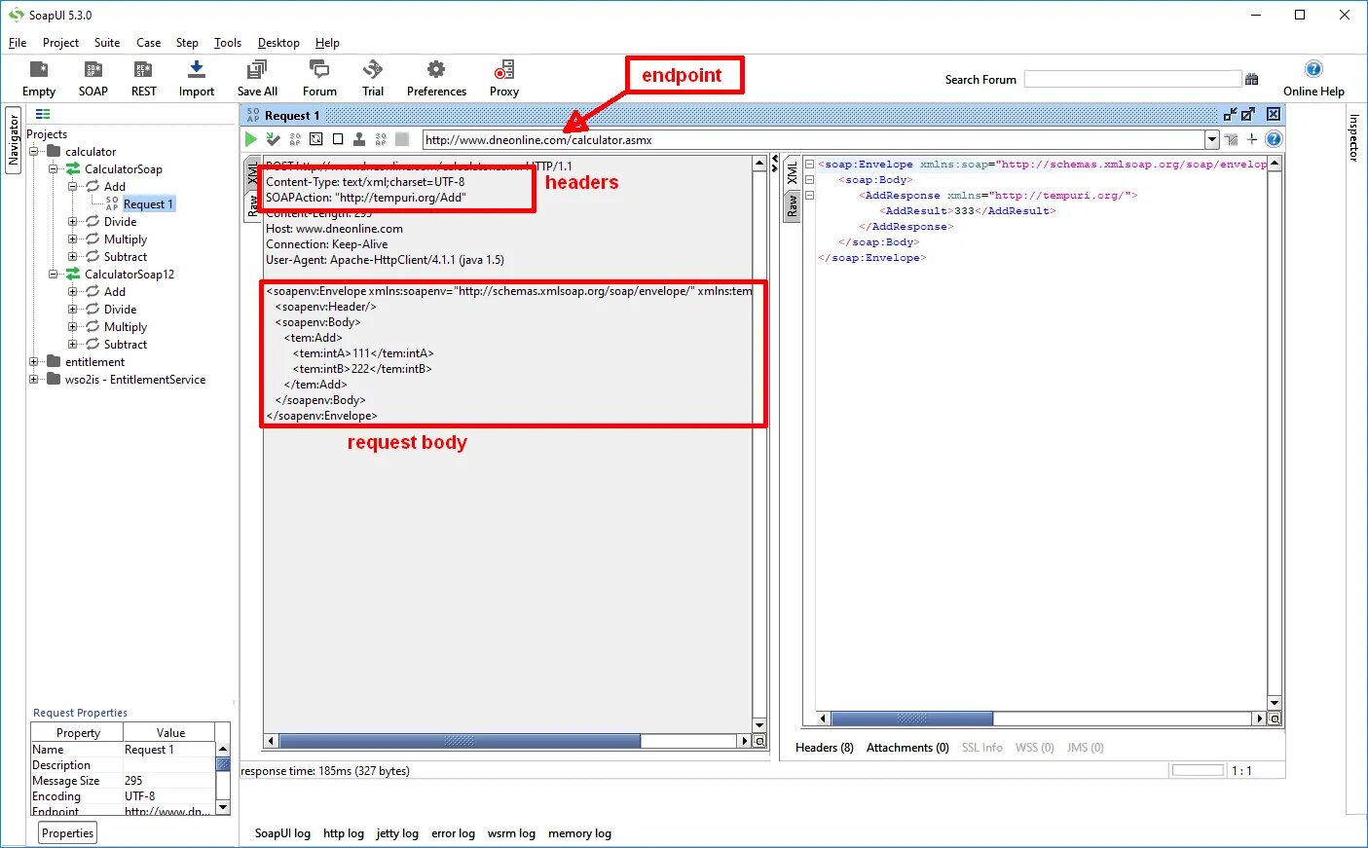Screen dimensions: 1368x848
Task: Collapse the soap:Body XML node
Action: [809, 180]
